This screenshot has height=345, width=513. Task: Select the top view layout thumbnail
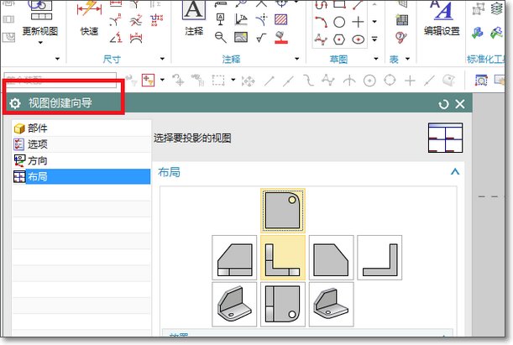pyautogui.click(x=283, y=211)
